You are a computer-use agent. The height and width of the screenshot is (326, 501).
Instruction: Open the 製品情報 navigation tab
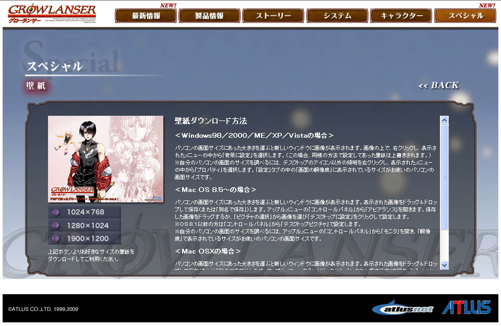[x=209, y=16]
